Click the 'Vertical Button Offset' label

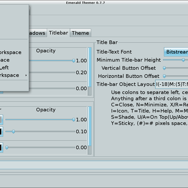(x=128, y=68)
